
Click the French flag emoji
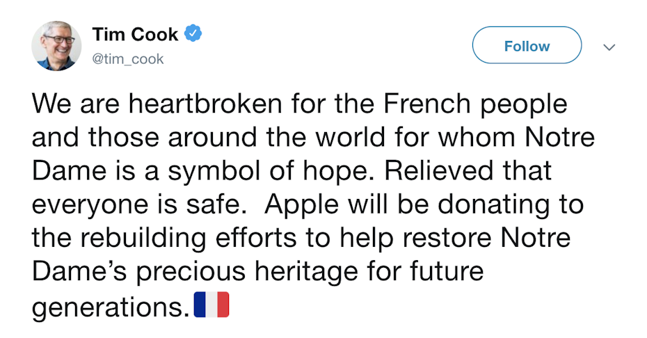coord(211,305)
